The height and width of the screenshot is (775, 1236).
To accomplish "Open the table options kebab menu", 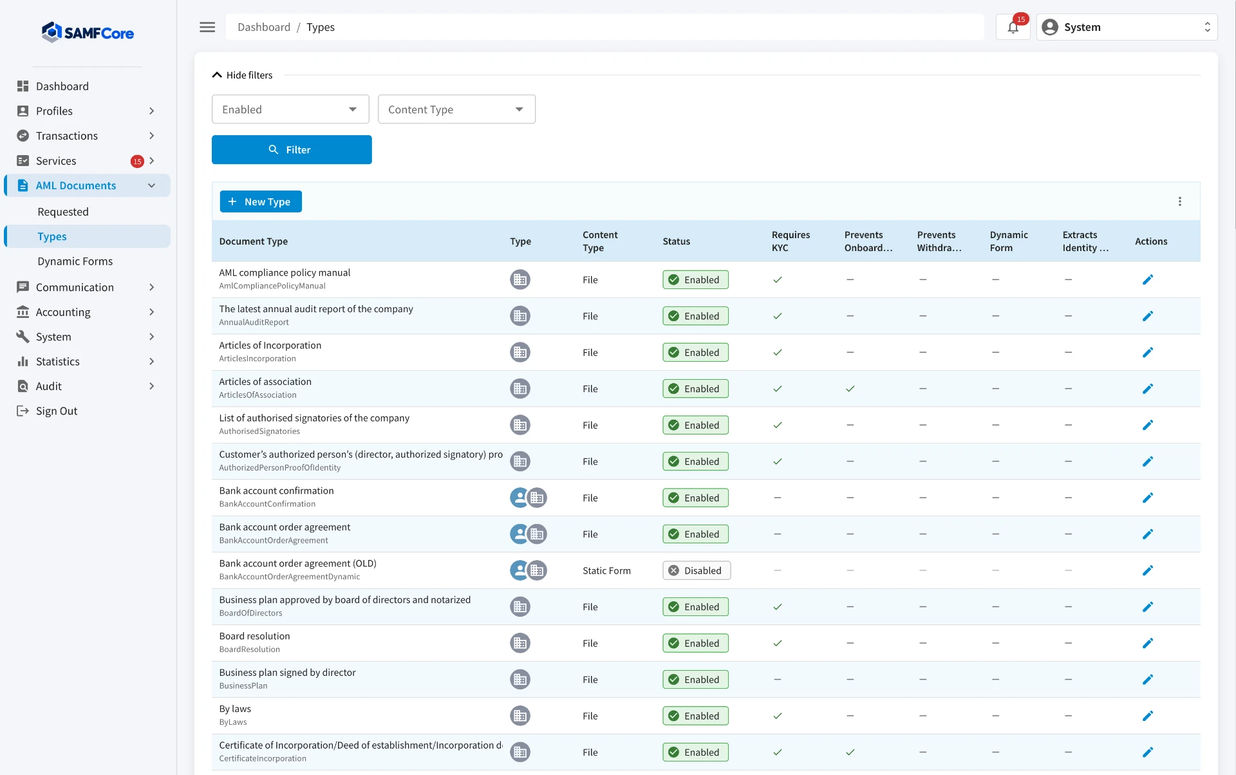I will coord(1180,201).
